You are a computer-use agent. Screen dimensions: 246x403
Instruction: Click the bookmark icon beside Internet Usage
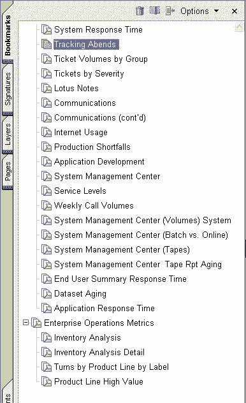pos(47,132)
